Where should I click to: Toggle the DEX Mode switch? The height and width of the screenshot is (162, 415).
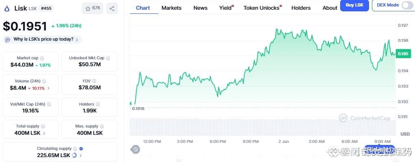(407, 5)
